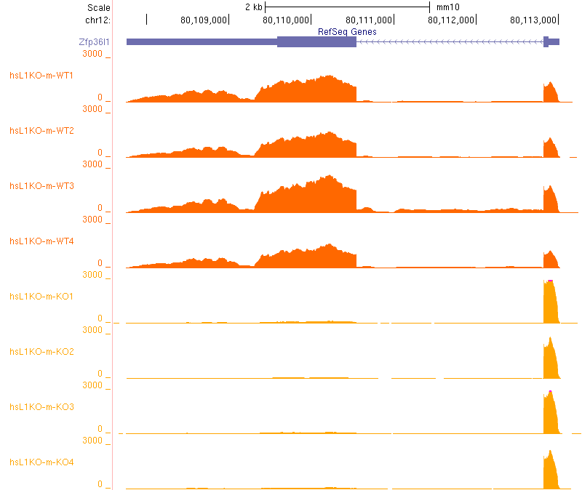The image size is (582, 490).
Task: Open the RefSeq Genes track title
Action: pyautogui.click(x=347, y=32)
